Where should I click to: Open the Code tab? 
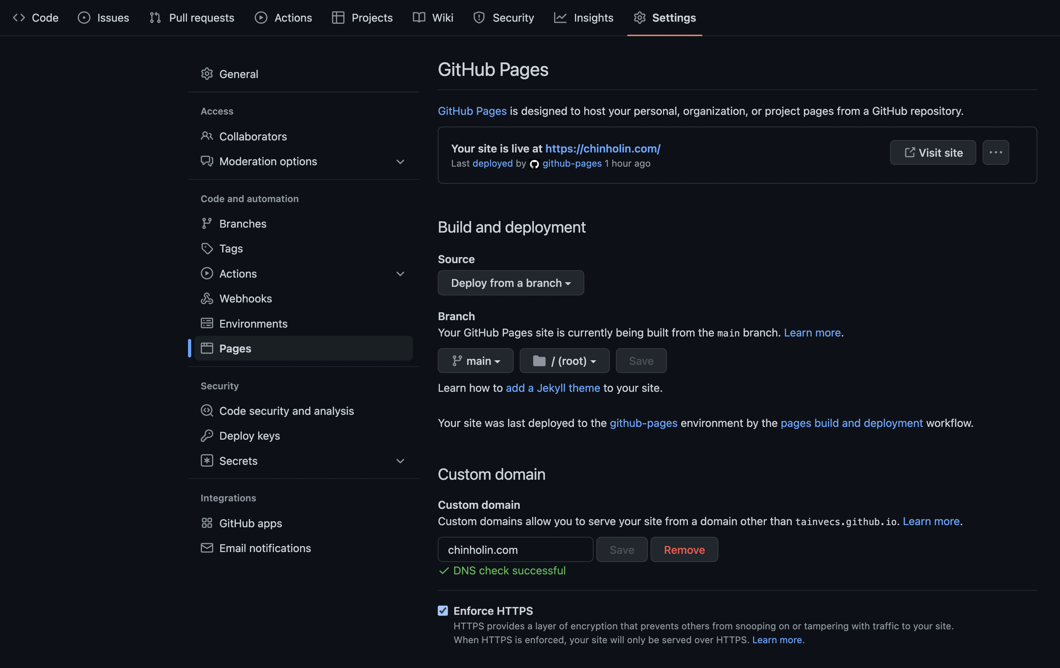pos(36,18)
